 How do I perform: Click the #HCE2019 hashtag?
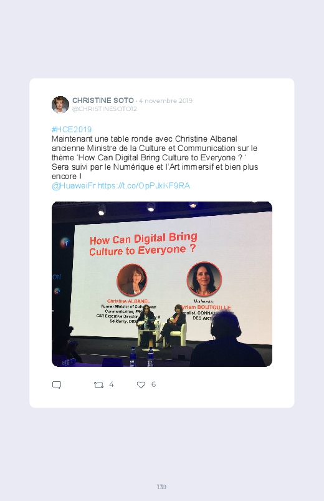(72, 129)
